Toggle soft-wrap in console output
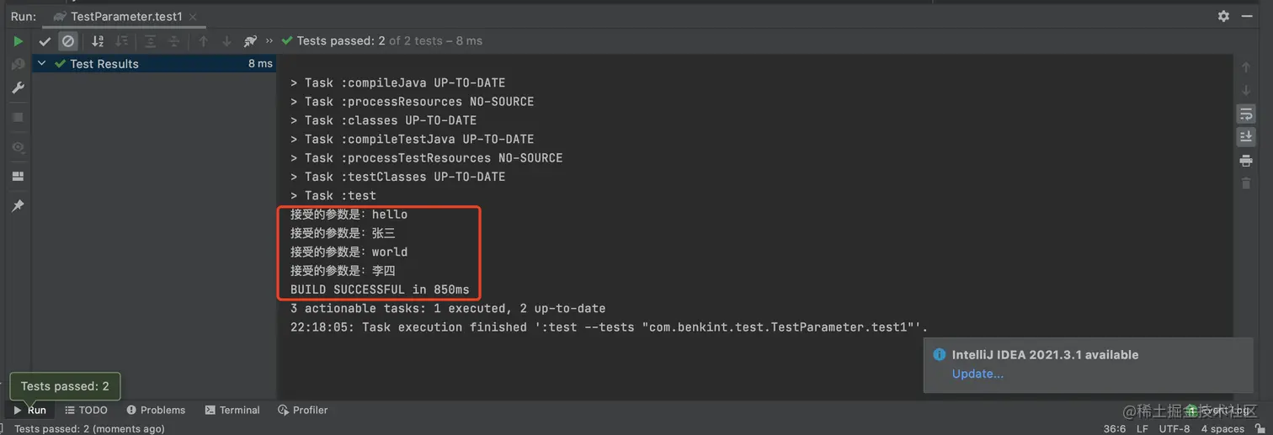The width and height of the screenshot is (1273, 435). [x=1246, y=114]
